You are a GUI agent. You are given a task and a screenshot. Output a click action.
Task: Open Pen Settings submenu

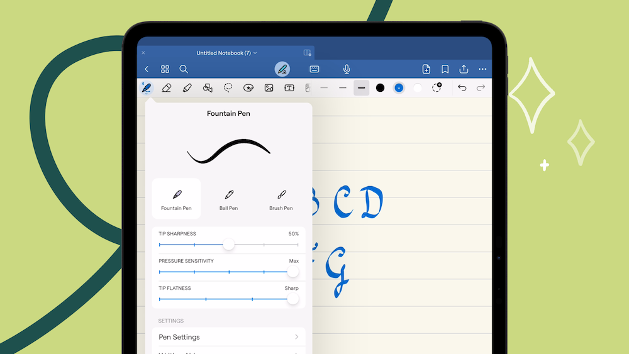[228, 337]
